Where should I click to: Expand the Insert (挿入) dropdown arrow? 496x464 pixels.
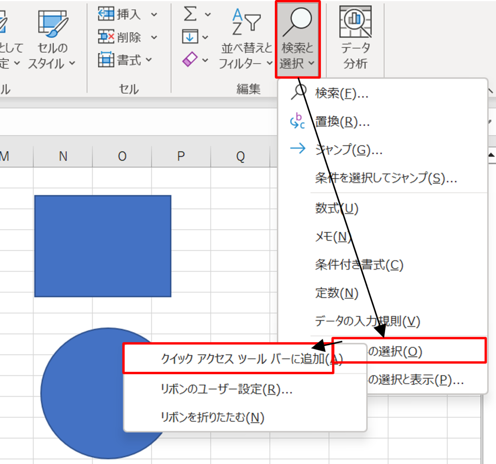coord(154,15)
